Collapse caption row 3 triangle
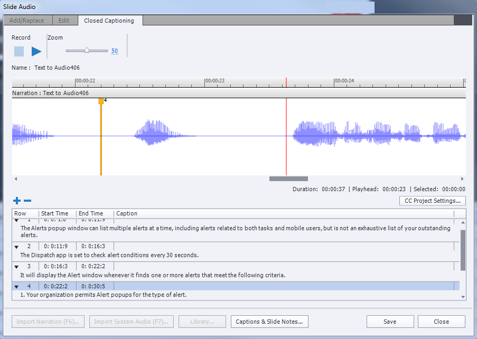 (x=16, y=267)
